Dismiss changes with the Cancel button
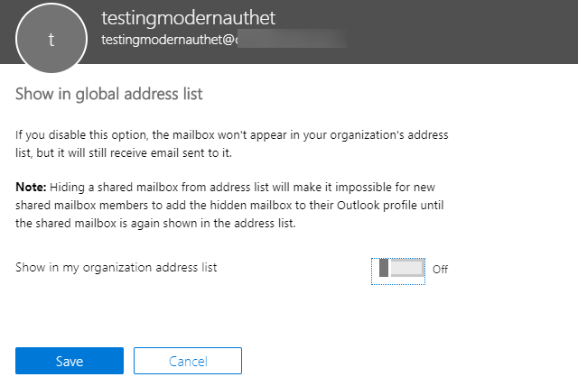 click(x=188, y=361)
